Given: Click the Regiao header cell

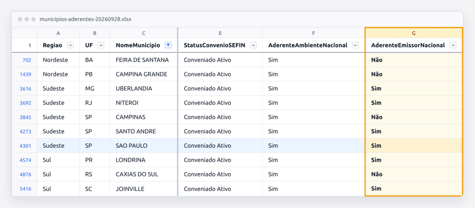Looking at the screenshot, I should [x=58, y=45].
